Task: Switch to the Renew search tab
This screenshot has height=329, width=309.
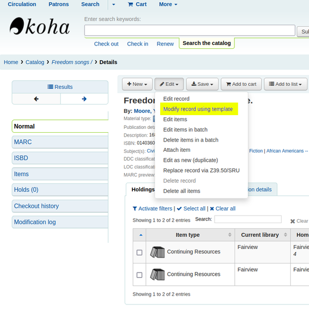Action: (x=165, y=44)
